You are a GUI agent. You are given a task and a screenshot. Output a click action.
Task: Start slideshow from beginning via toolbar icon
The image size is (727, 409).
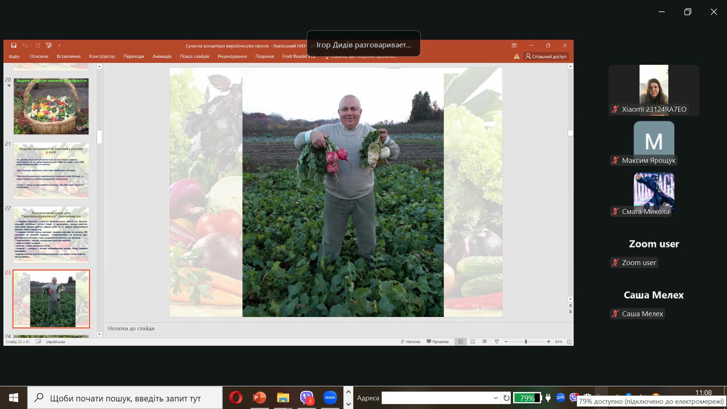pyautogui.click(x=49, y=45)
